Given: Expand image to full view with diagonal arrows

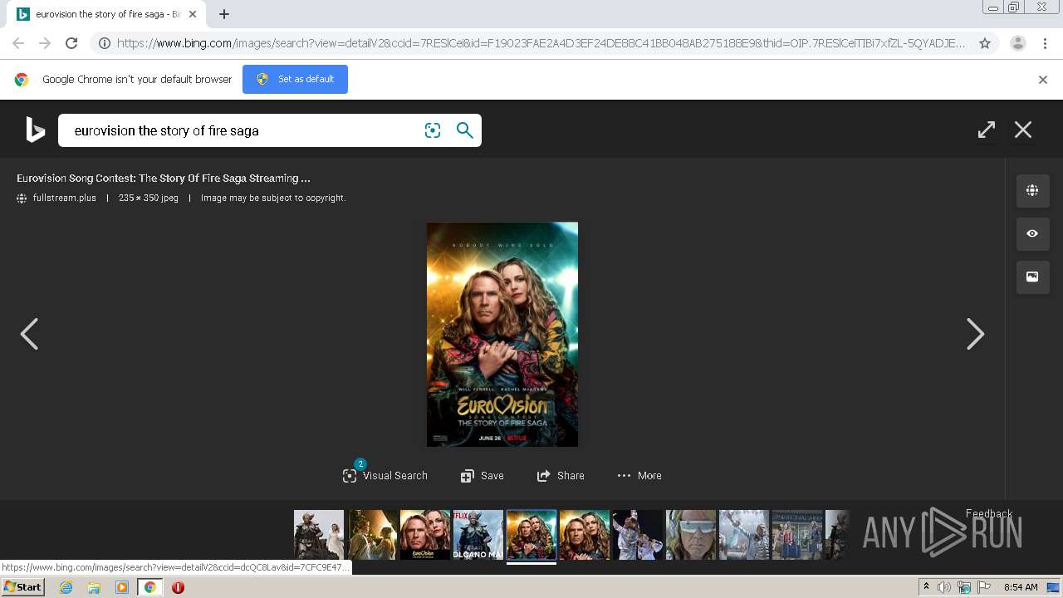Looking at the screenshot, I should click(x=986, y=130).
